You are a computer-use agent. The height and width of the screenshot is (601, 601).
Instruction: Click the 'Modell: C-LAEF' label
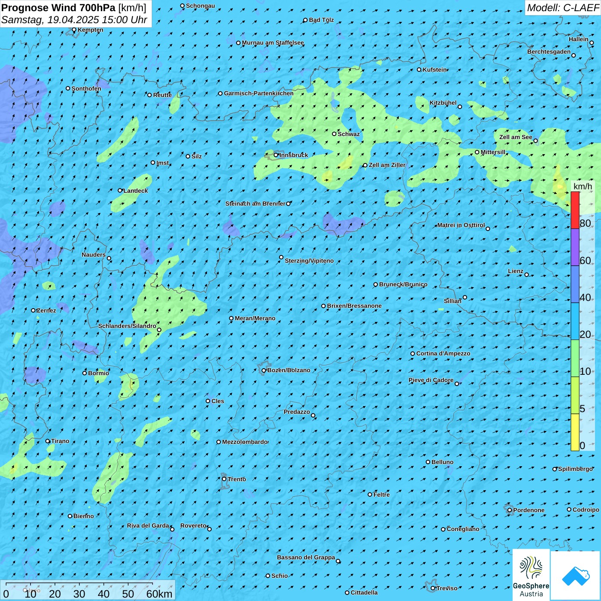point(563,8)
